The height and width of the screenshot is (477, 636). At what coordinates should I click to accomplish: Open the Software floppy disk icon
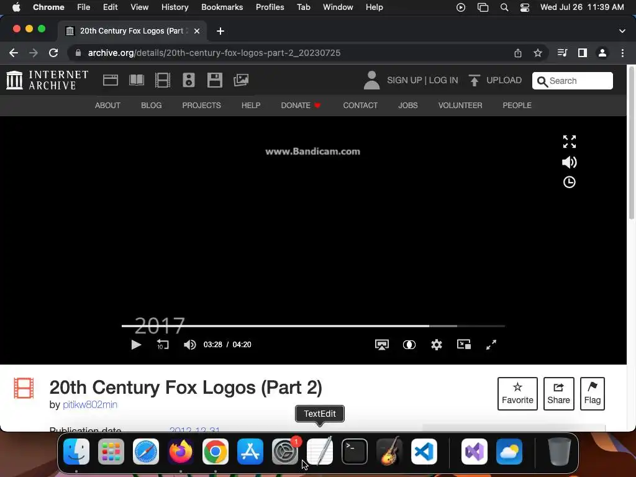click(214, 80)
